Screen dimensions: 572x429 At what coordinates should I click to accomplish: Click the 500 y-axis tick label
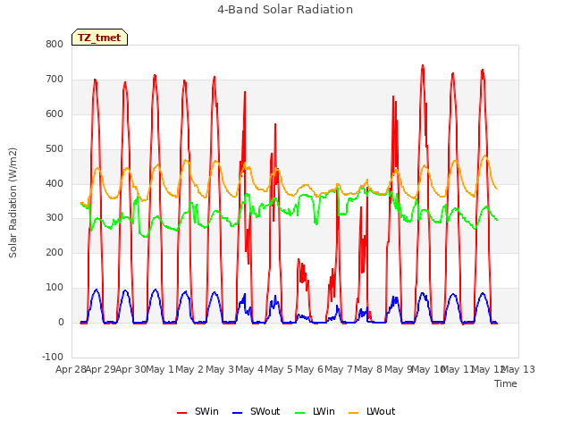click(55, 149)
